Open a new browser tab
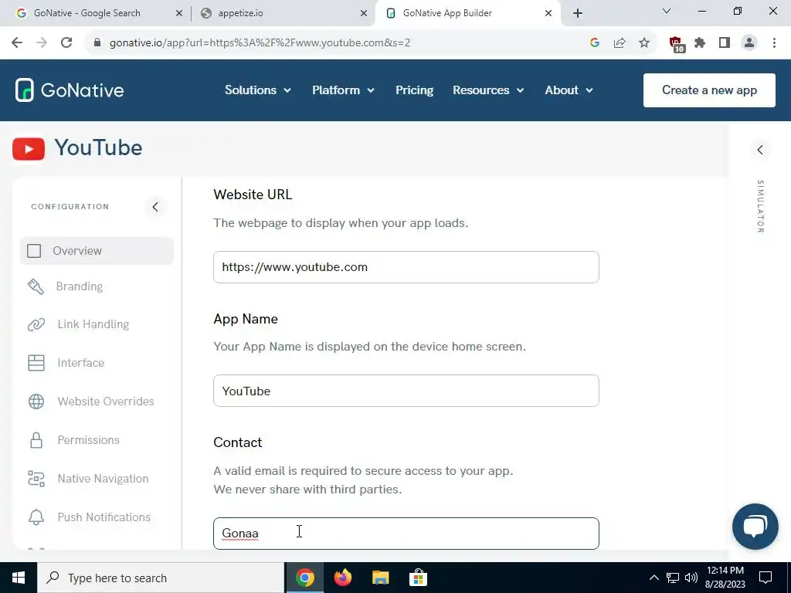791x593 pixels. [x=578, y=13]
